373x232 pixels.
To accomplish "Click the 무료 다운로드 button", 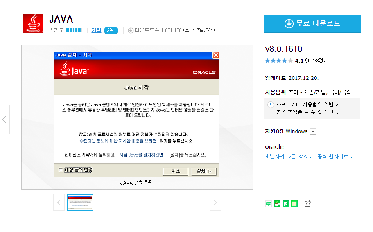I will (x=312, y=24).
